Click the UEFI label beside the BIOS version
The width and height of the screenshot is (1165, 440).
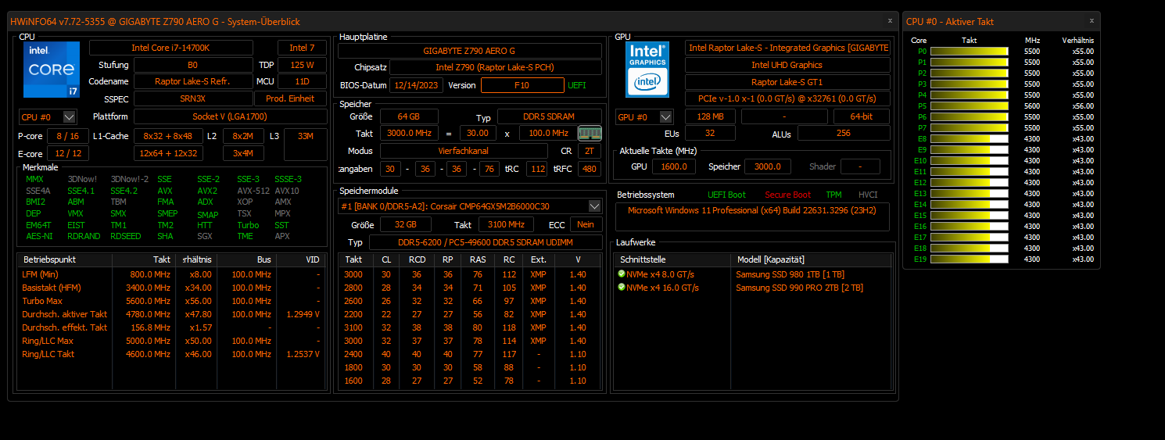pyautogui.click(x=576, y=85)
